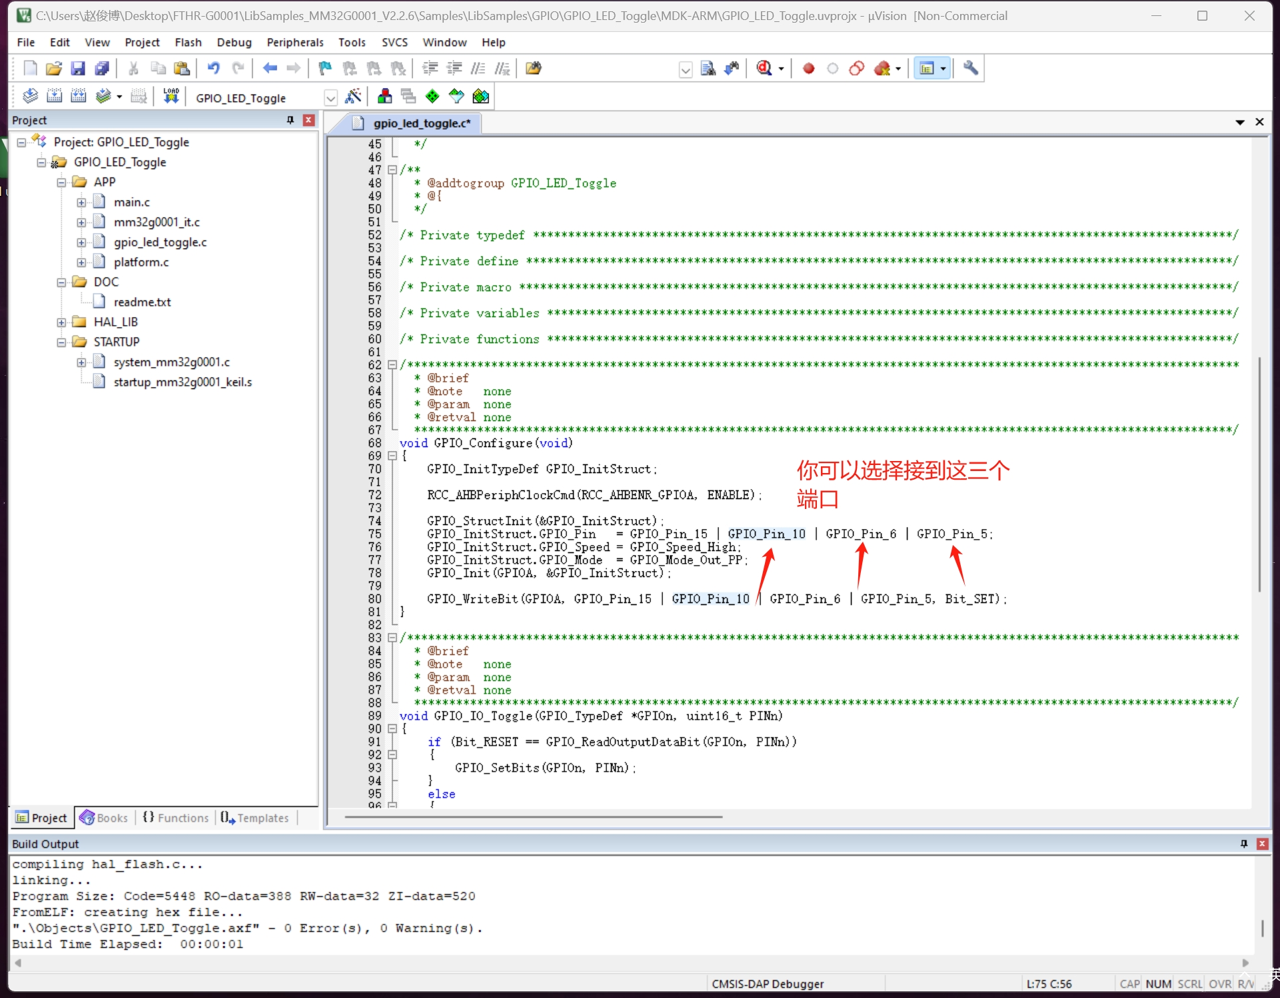This screenshot has width=1280, height=998.
Task: Select startup_mm32g0001_keil.s file
Action: tap(182, 382)
